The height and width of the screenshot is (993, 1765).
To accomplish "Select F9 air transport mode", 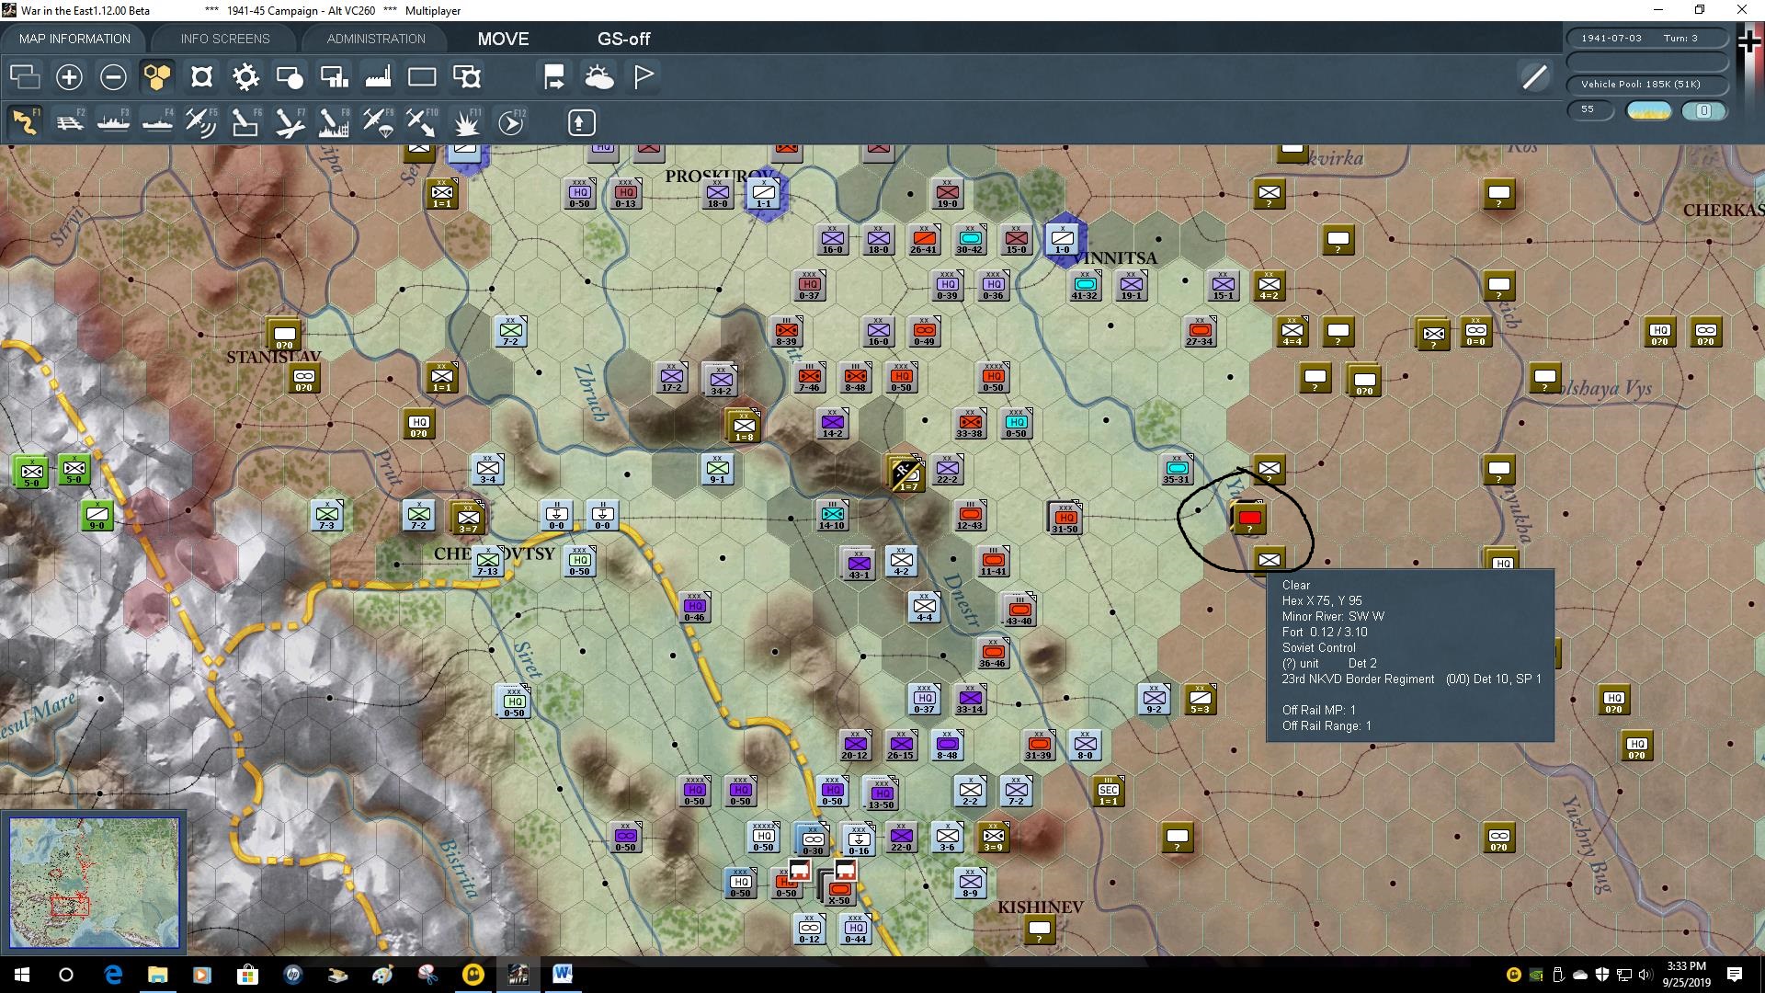I will 378,121.
